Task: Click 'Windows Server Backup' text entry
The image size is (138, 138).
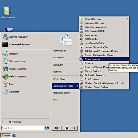Action: 96,87
